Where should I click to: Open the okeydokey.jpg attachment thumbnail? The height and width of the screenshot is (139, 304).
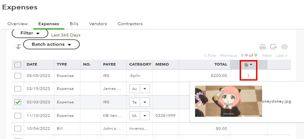pyautogui.click(x=228, y=101)
